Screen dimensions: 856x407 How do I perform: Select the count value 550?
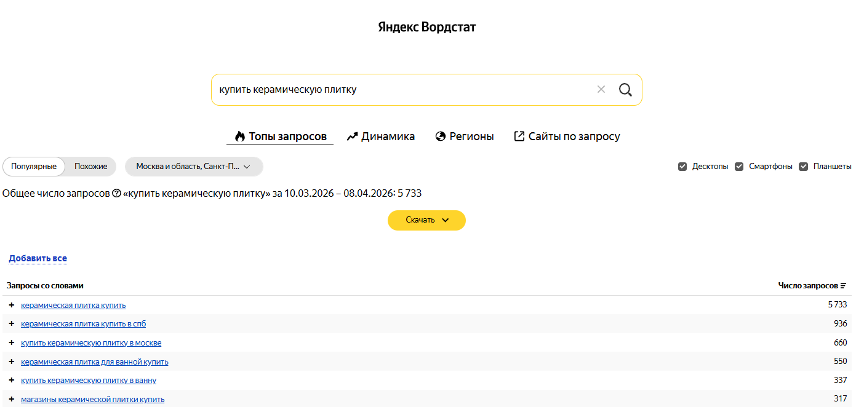click(840, 362)
